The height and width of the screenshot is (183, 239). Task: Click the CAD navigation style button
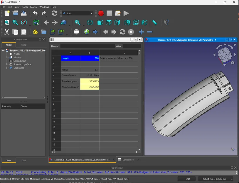[188, 179]
